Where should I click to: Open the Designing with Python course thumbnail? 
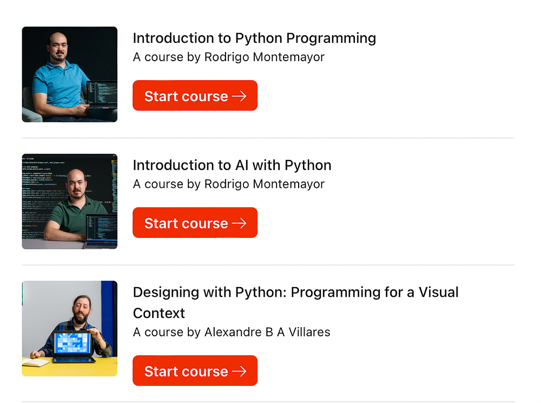(x=69, y=328)
